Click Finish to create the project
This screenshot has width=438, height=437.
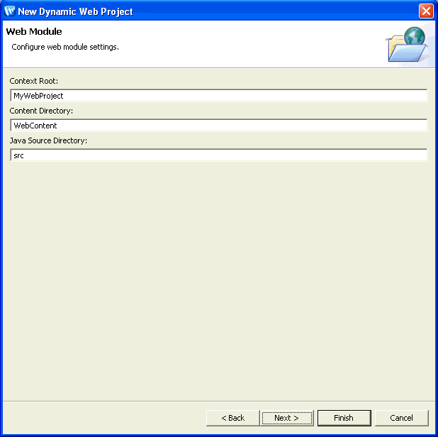[344, 418]
